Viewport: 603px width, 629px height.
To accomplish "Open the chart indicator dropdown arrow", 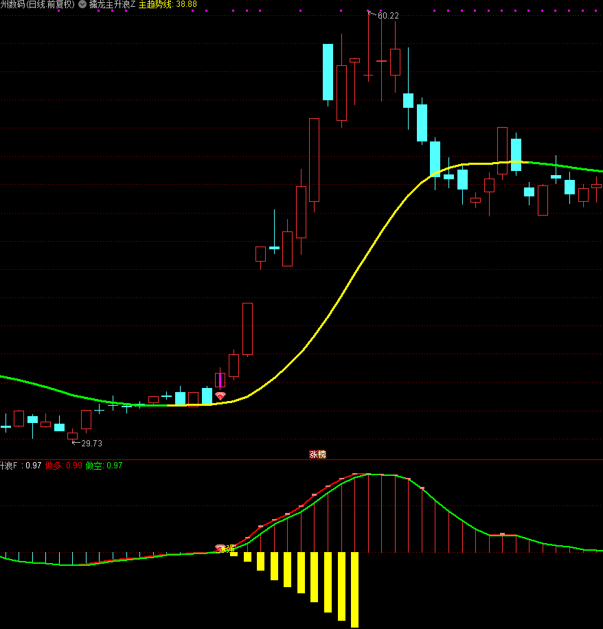I will 82,4.
